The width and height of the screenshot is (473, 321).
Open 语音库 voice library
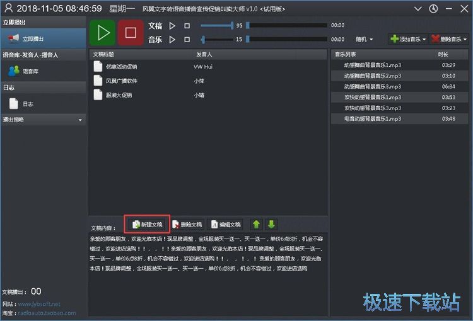pyautogui.click(x=43, y=71)
